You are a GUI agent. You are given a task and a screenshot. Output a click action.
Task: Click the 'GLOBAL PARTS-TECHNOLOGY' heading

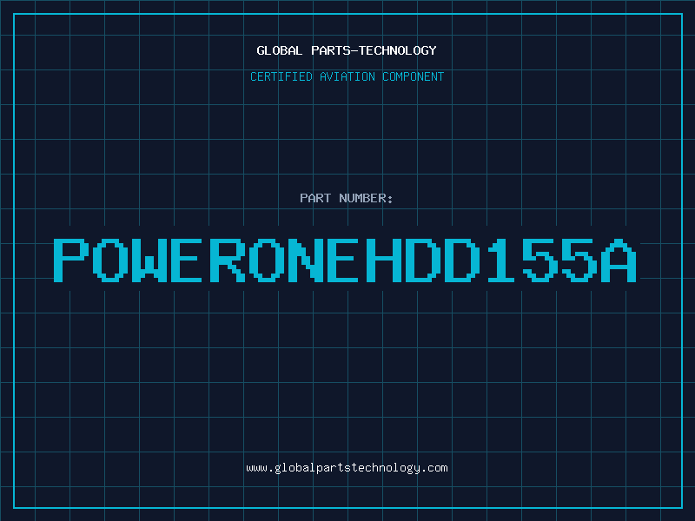[347, 50]
